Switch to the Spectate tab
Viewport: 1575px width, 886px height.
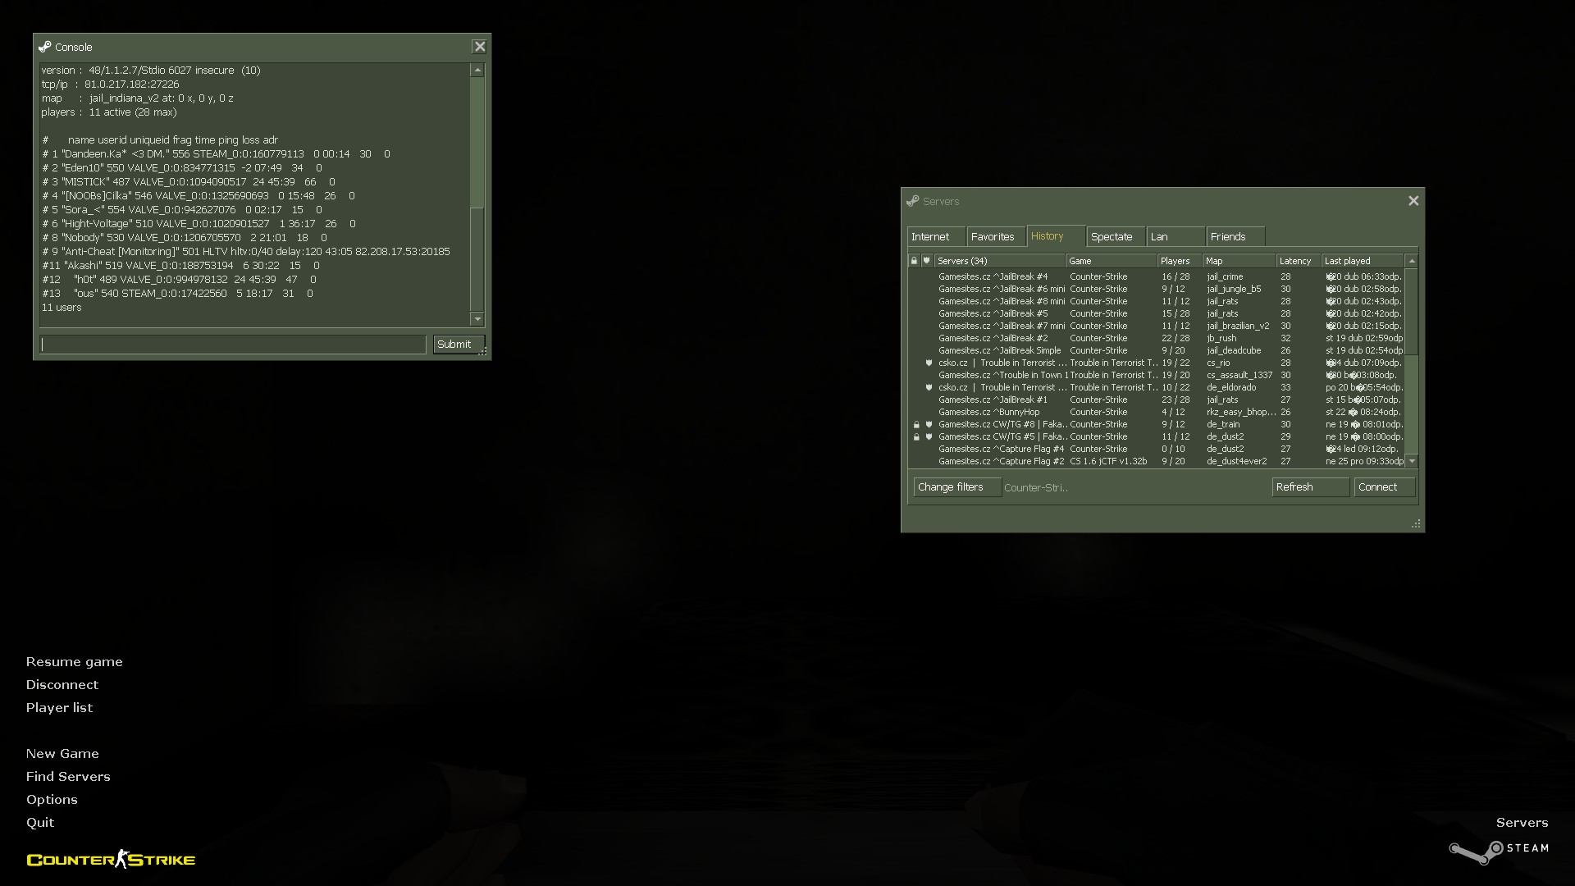[1116, 236]
